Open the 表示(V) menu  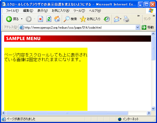pos(42,11)
